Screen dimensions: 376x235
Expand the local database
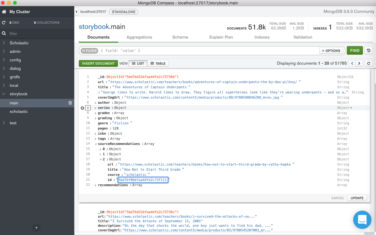[4, 86]
